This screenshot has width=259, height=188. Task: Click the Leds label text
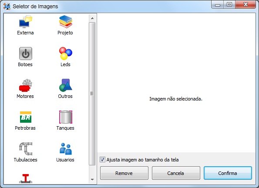pyautogui.click(x=65, y=64)
